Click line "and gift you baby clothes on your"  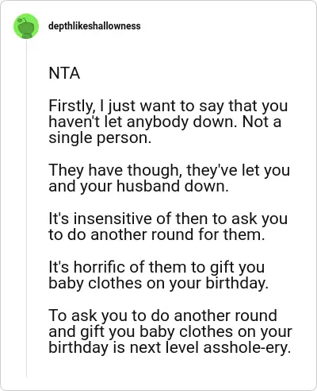(x=170, y=332)
